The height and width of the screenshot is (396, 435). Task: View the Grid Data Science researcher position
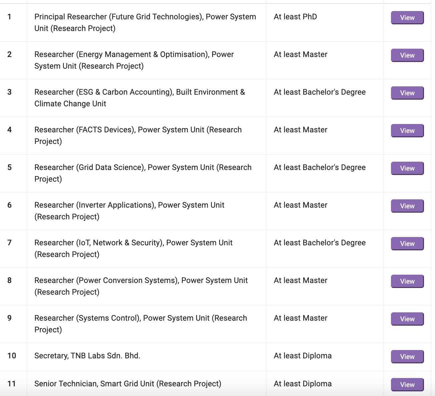click(x=407, y=168)
